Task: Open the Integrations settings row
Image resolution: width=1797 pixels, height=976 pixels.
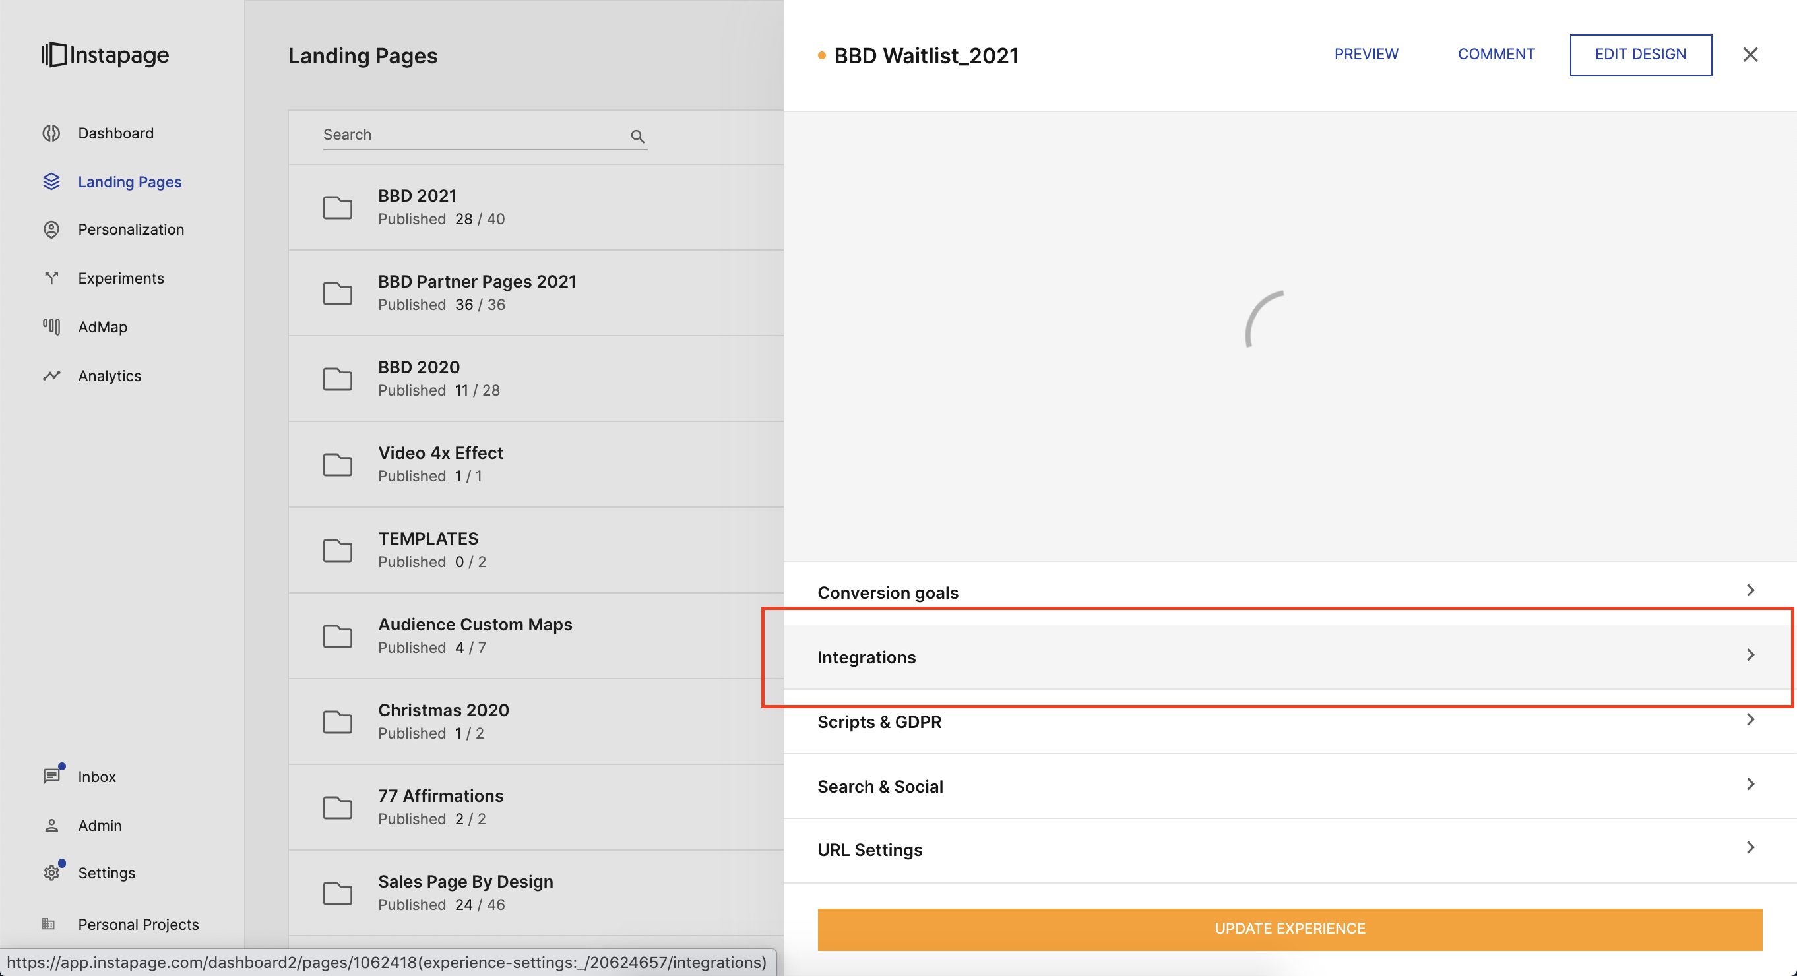Action: [1289, 657]
